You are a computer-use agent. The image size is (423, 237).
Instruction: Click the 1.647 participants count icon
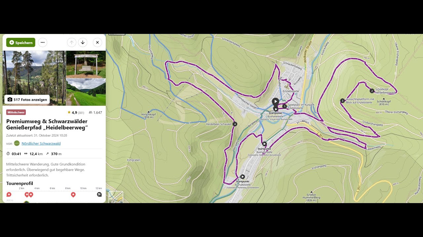91,113
